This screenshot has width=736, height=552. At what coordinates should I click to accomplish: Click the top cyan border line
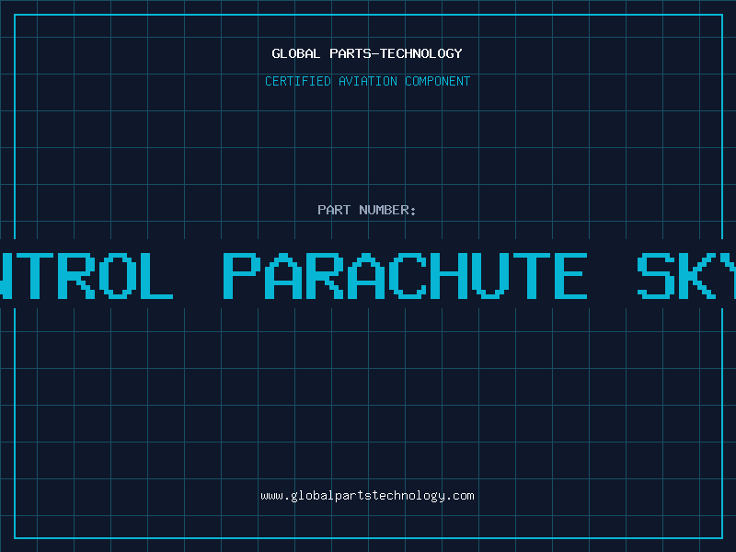(369, 15)
